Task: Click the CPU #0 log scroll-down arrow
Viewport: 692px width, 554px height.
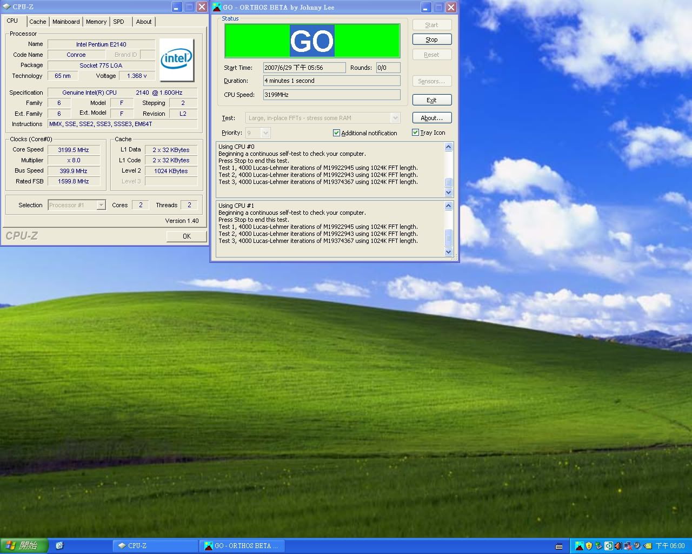Action: click(x=448, y=193)
